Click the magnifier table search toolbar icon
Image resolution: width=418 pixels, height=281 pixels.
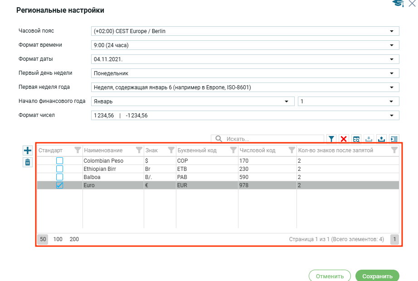[356, 139]
